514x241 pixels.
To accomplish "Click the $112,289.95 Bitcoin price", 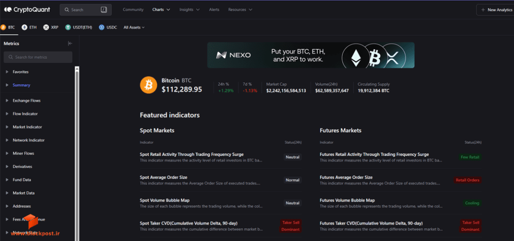I will coord(182,89).
